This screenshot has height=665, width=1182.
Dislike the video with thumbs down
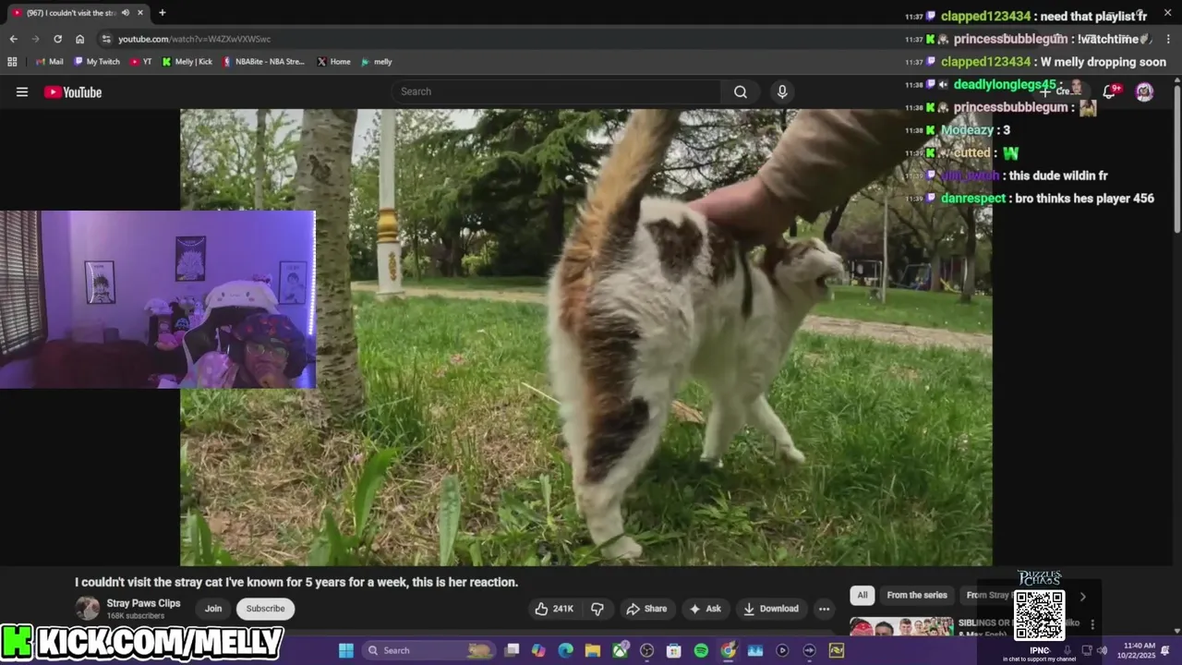tap(597, 609)
